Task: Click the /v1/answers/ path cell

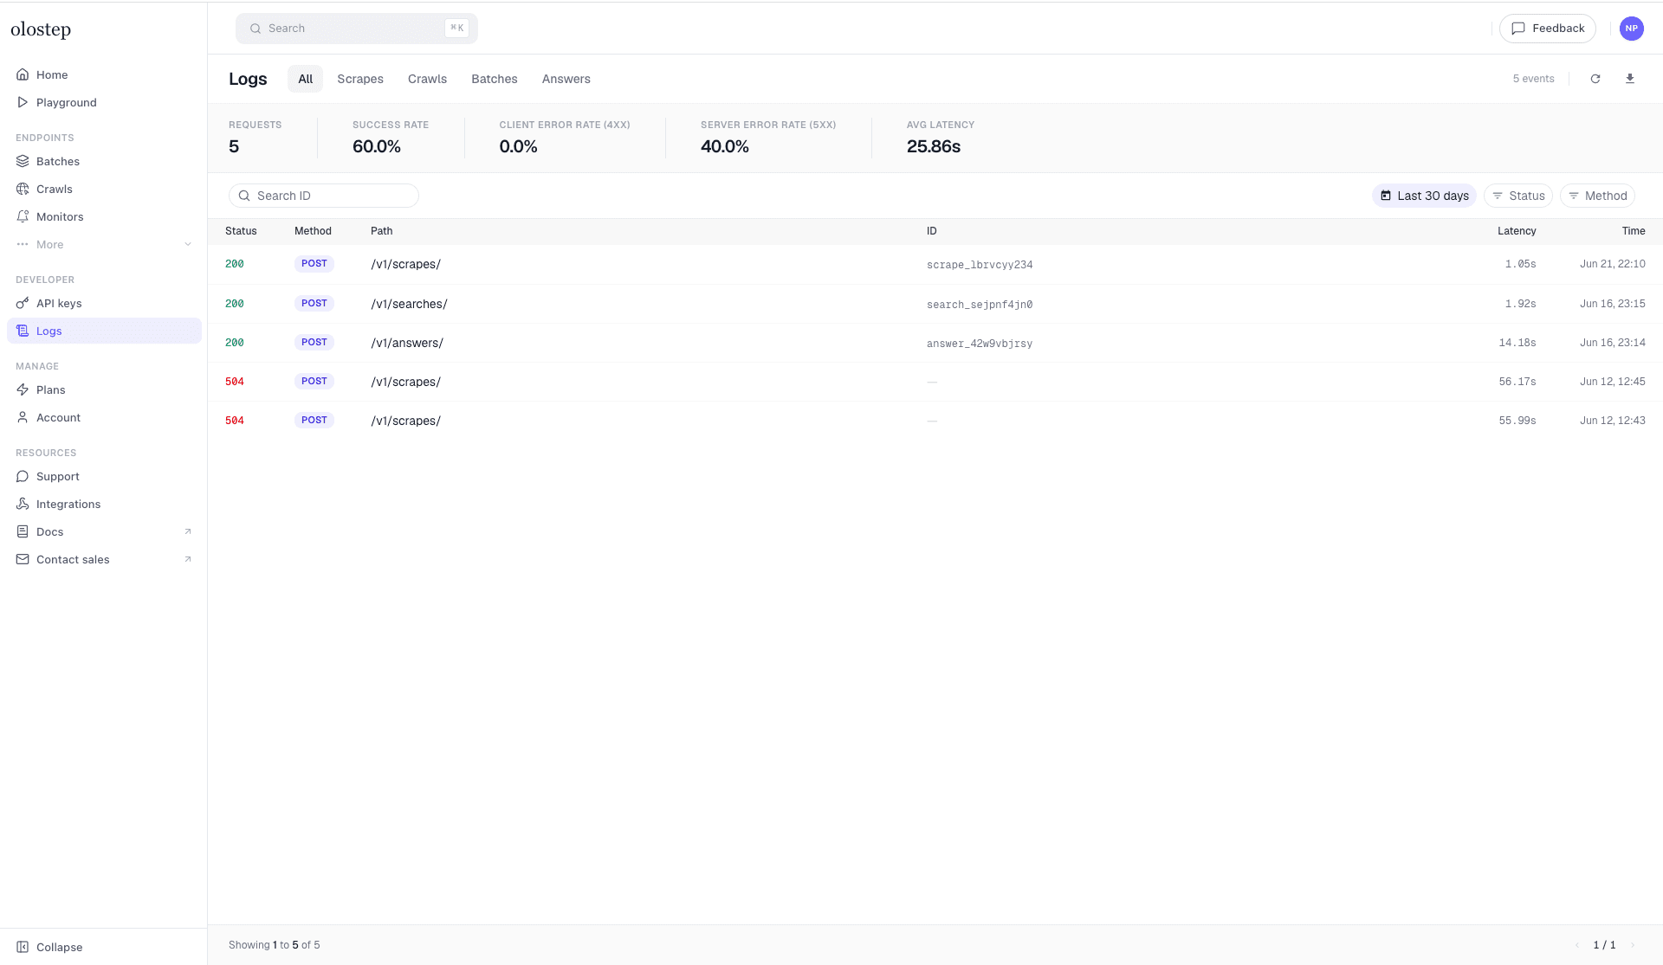Action: click(x=407, y=343)
